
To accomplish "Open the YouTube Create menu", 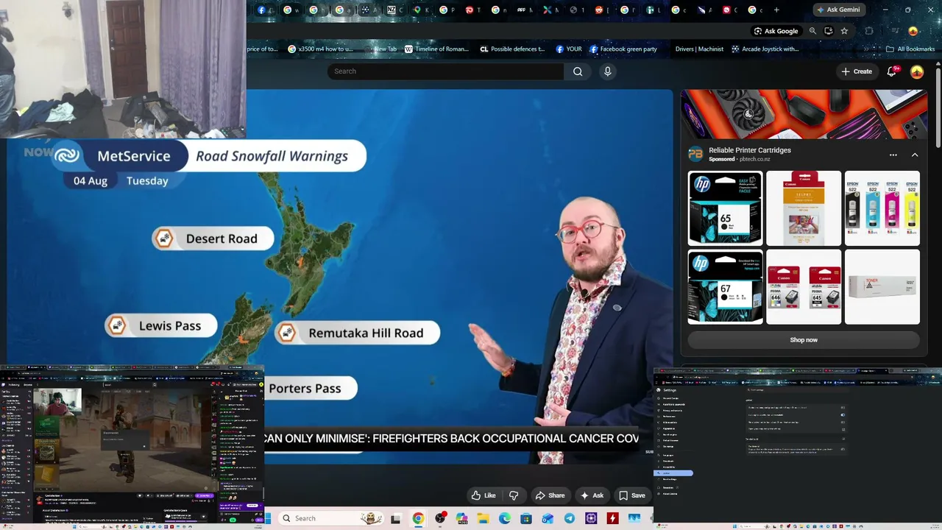I will pos(857,71).
